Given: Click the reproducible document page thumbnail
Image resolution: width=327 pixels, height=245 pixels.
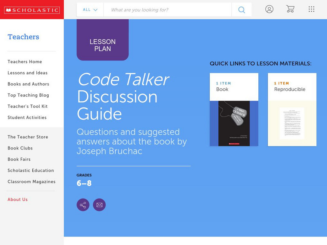Looking at the screenshot, I should coord(292,124).
